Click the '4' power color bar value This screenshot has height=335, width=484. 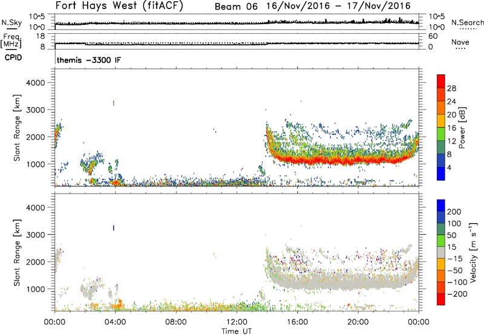[449, 167]
